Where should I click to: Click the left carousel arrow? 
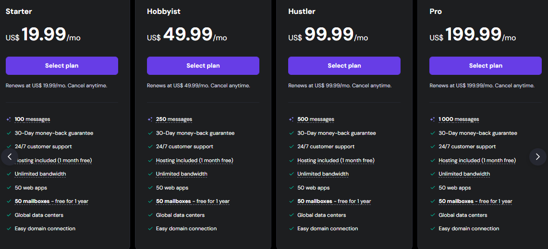10,156
